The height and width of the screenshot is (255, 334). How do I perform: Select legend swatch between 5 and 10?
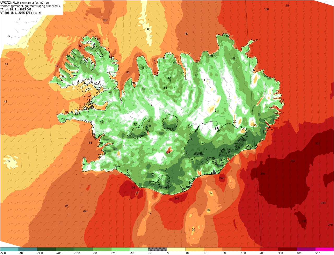[176, 249]
